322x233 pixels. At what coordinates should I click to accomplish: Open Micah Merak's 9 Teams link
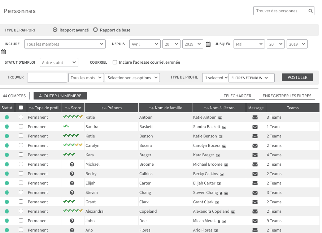[x=274, y=221]
